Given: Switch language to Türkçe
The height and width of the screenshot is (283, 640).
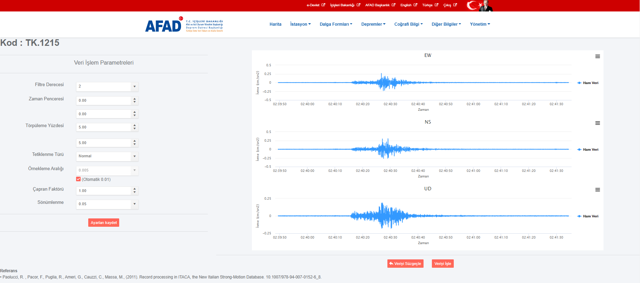Looking at the screenshot, I should tap(430, 5).
